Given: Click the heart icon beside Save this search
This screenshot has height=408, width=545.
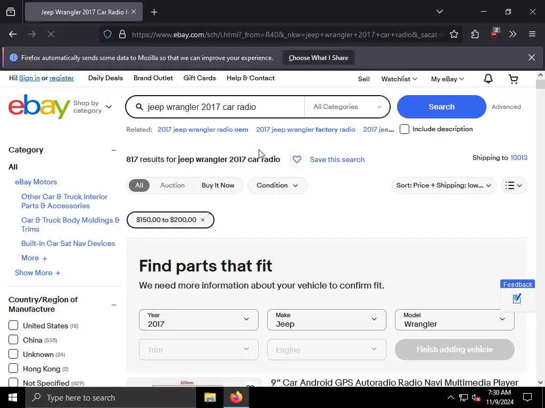Looking at the screenshot, I should tap(297, 159).
